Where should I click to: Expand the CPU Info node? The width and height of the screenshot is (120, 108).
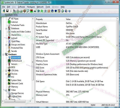pyautogui.click(x=6, y=70)
